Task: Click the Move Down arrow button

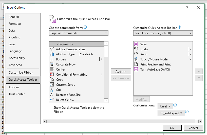Action: [199, 78]
